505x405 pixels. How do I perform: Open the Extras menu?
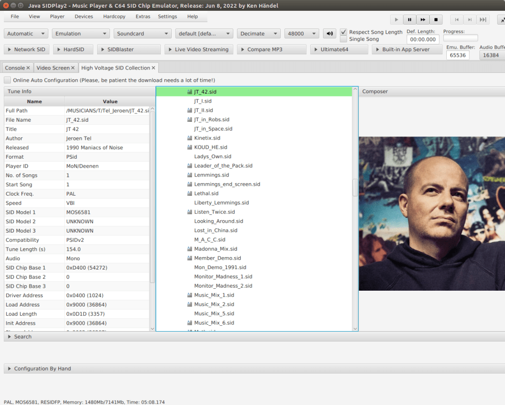click(x=143, y=16)
